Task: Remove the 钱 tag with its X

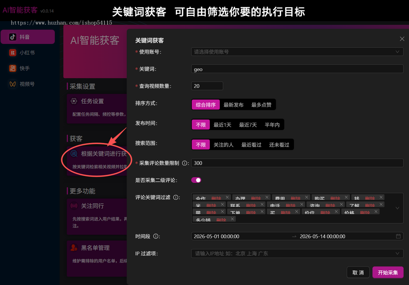Action: 381,197
